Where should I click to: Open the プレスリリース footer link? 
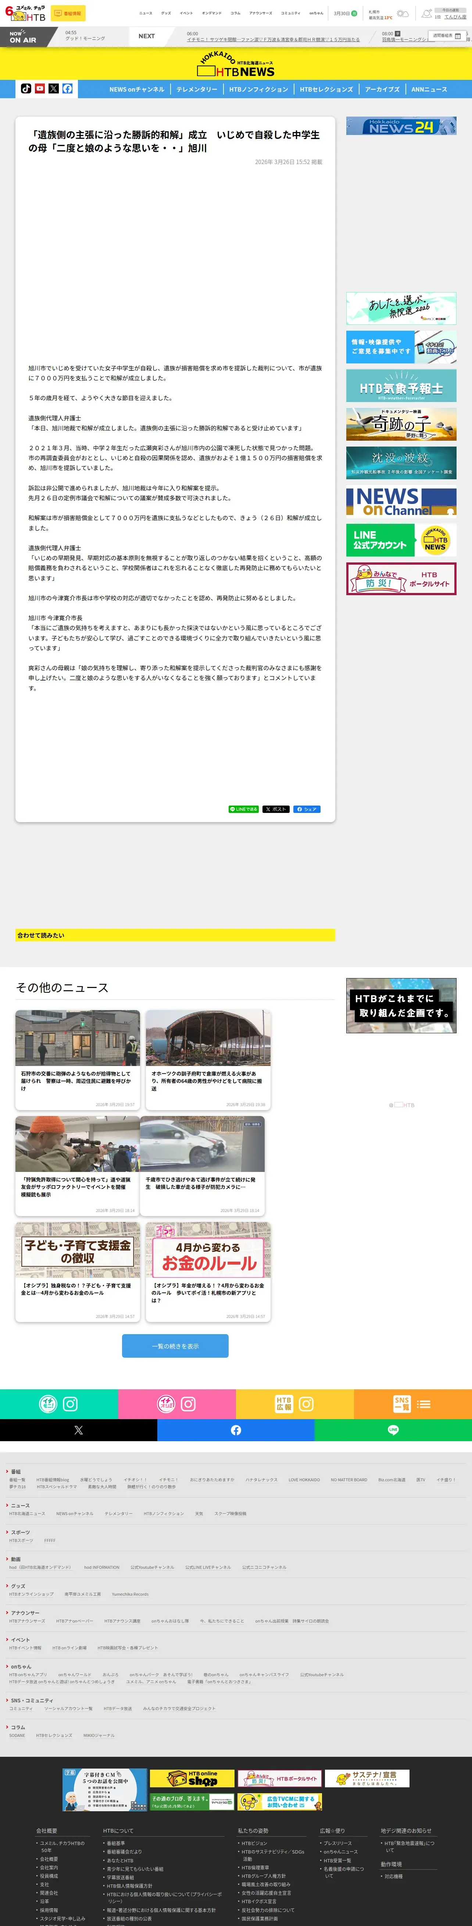coord(337,1843)
